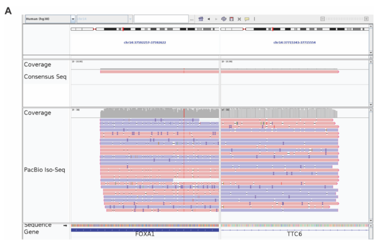Flip the sequence strand arrow
This screenshot has height=240, width=379.
65,226
